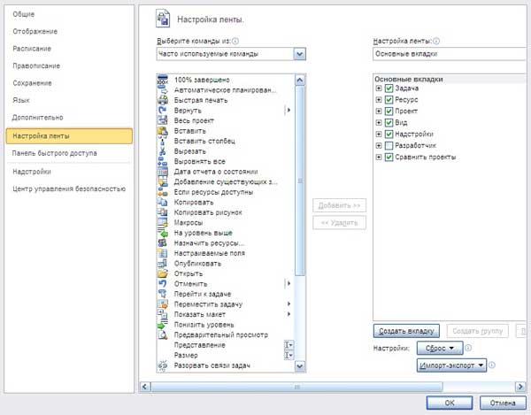Viewport: 531px width, 415px height.
Task: Click the Быстрая печать printer icon
Action: (x=163, y=100)
